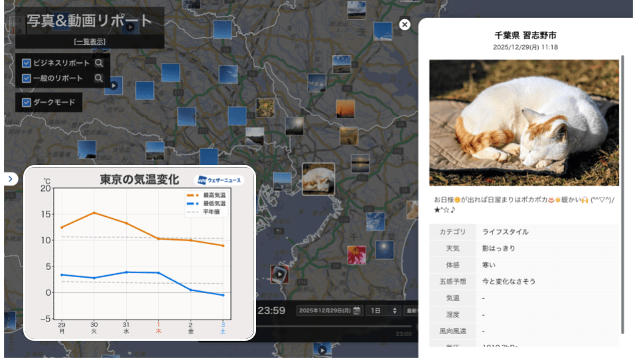Open the calendar icon in date field
Screen dimensions: 637x358
click(x=357, y=310)
